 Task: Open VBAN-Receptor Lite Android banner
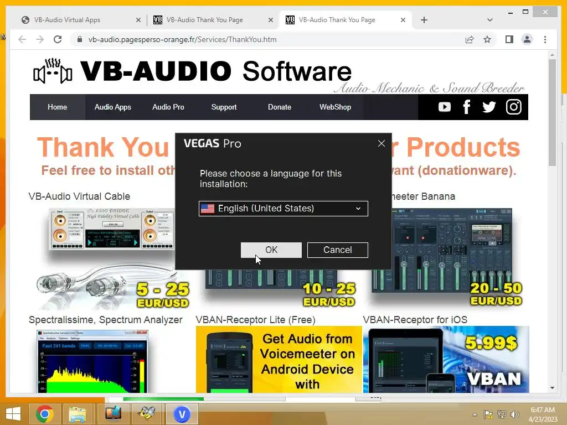[x=279, y=359]
